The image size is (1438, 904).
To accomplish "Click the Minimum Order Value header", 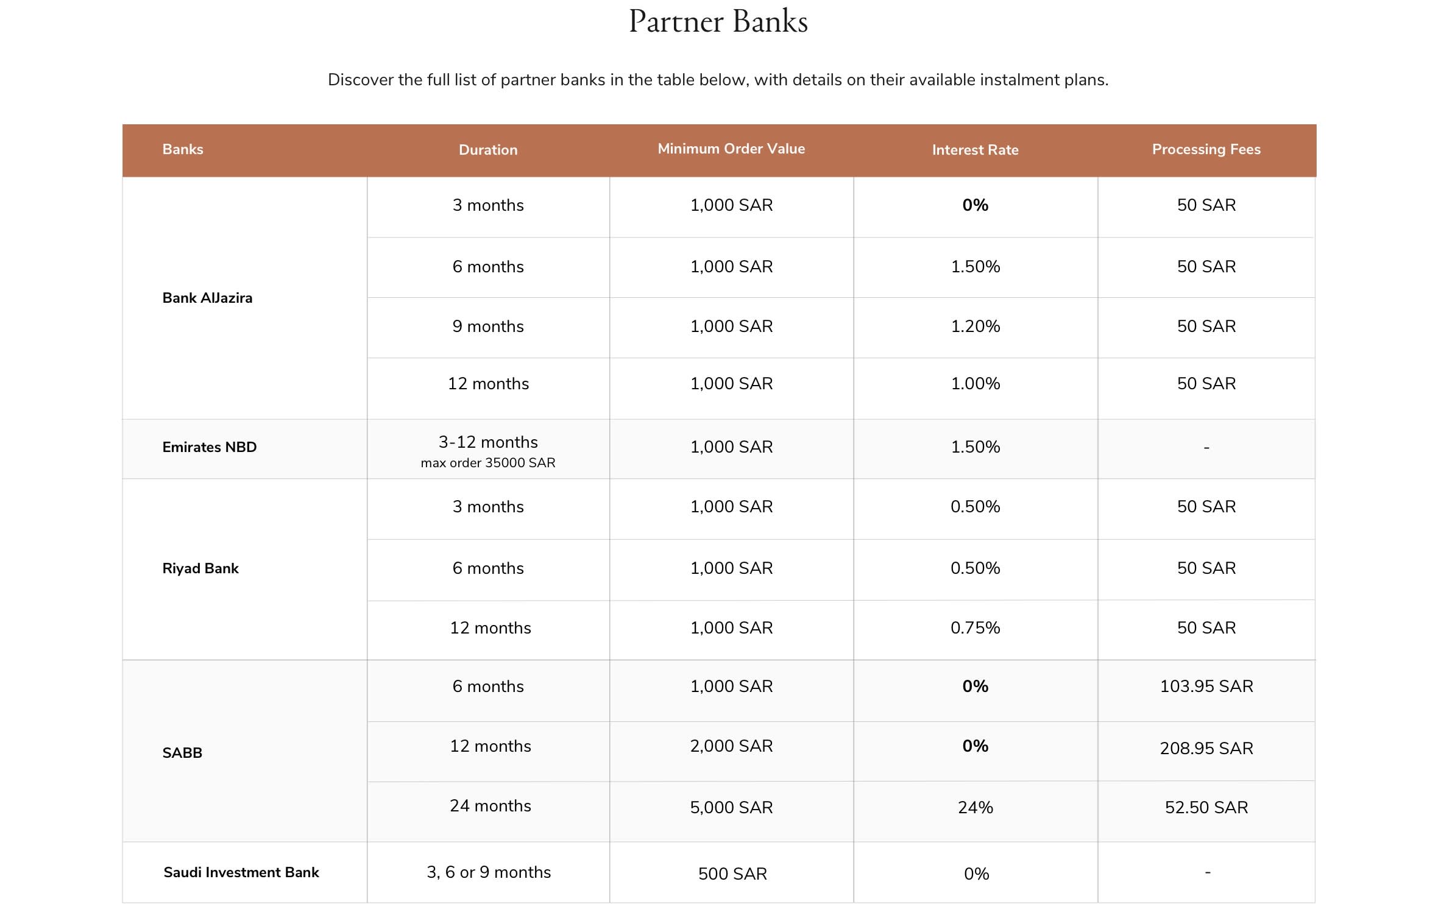I will point(731,149).
